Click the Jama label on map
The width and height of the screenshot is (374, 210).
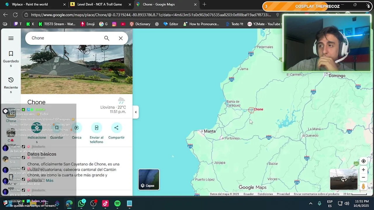(244, 69)
